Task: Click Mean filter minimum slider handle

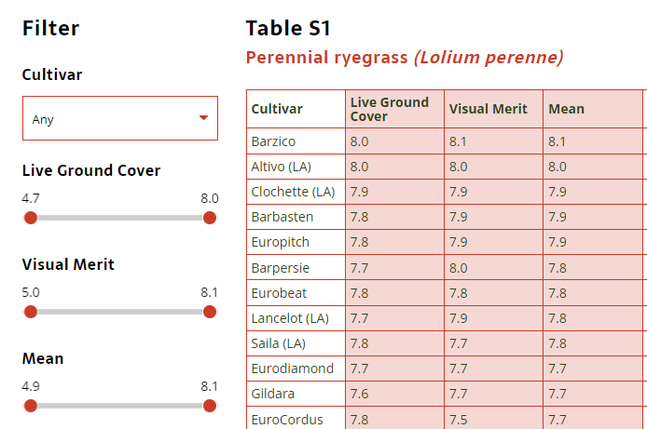Action: tap(31, 406)
